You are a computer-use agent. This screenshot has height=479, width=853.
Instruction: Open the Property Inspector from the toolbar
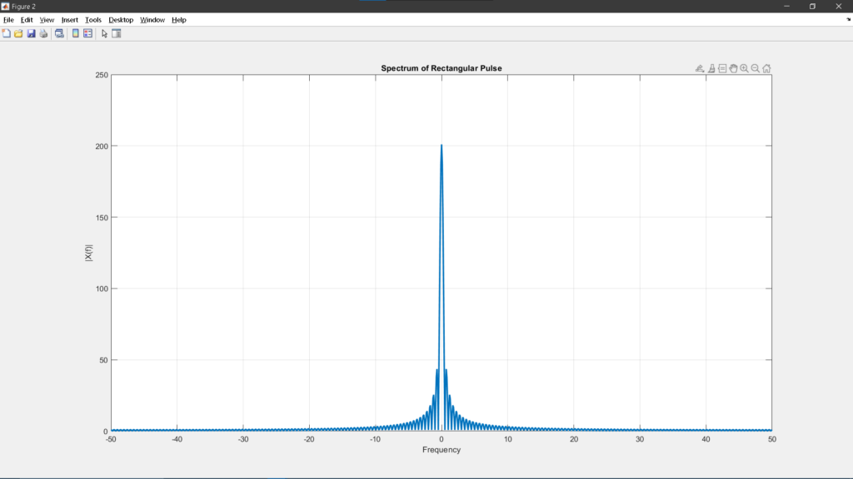point(117,33)
